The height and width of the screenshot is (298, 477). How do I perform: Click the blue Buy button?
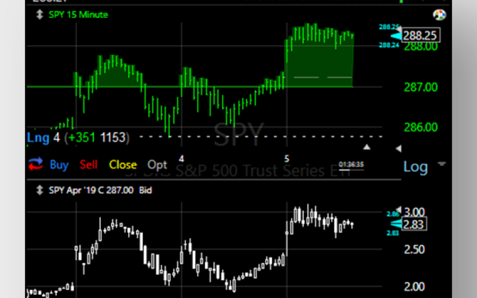59,165
